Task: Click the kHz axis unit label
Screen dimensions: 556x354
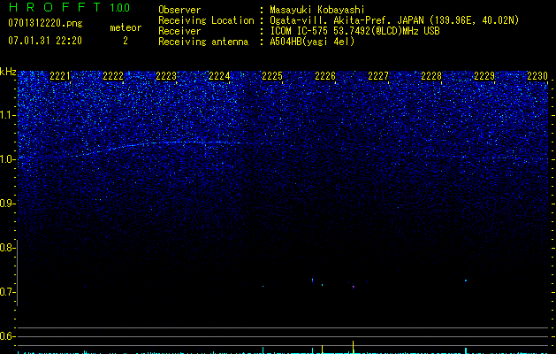Action: [x=8, y=72]
